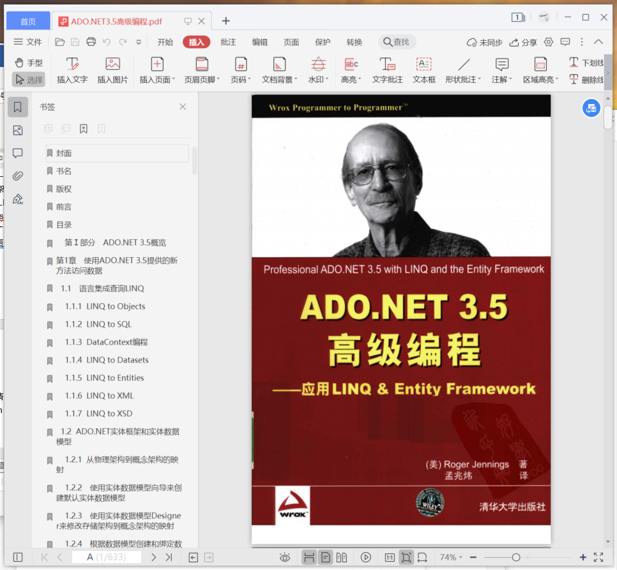
Task: Jump to last page arrow
Action: [169, 557]
